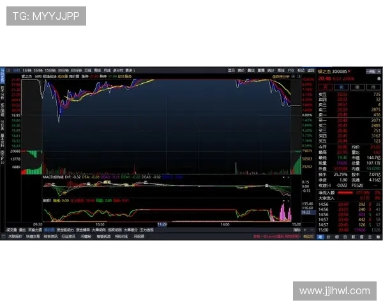This screenshot has width=383, height=307.
Task: Click the 复权 price adjustment tool
Action: [241, 70]
